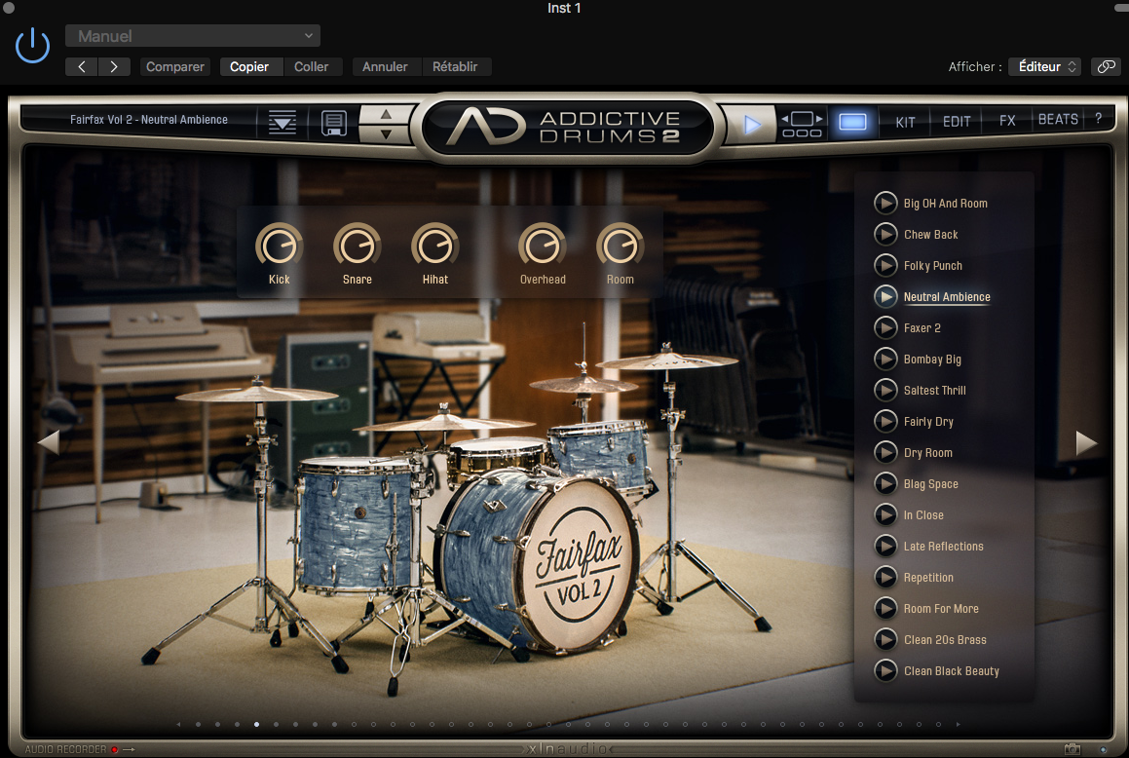This screenshot has width=1129, height=758.
Task: Click the help question mark icon
Action: [x=1097, y=119]
